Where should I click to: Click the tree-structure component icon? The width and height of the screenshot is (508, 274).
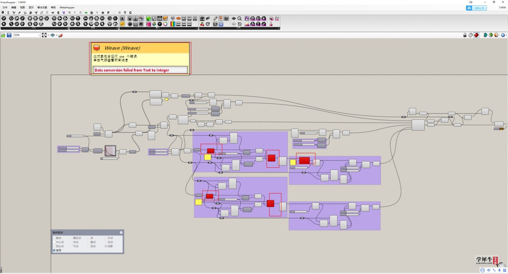[x=202, y=18]
